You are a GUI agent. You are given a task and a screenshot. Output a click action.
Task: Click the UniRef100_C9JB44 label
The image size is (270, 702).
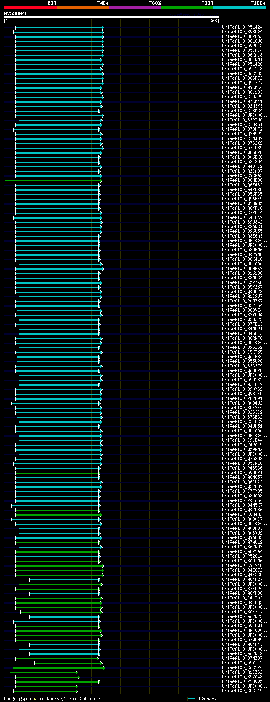pyautogui.click(x=242, y=440)
